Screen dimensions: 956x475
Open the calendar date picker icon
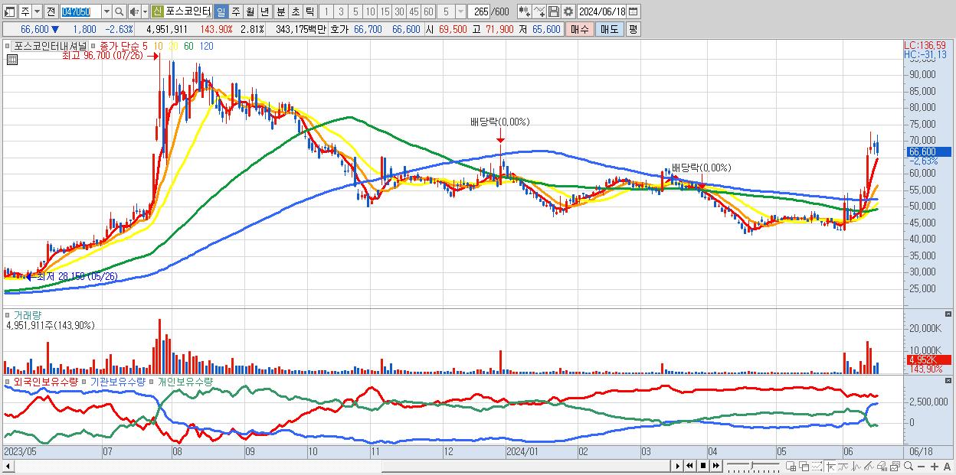click(x=634, y=11)
